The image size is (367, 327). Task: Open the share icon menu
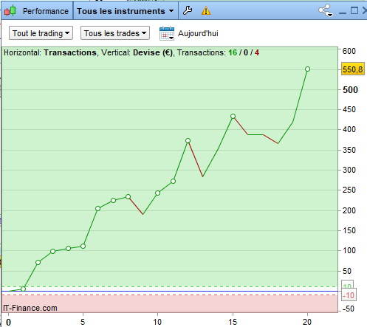pos(326,10)
